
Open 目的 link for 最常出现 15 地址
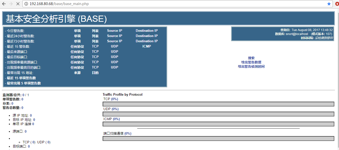coord(95,73)
